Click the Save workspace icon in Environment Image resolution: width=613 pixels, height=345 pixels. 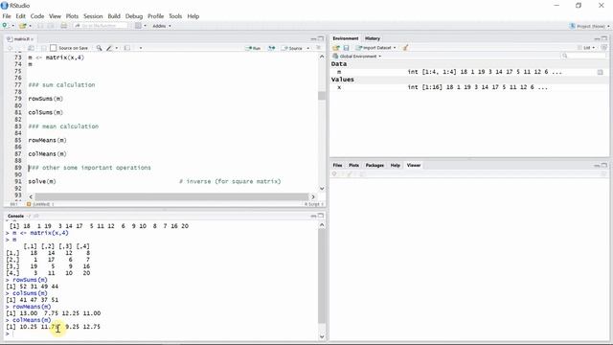click(x=346, y=48)
